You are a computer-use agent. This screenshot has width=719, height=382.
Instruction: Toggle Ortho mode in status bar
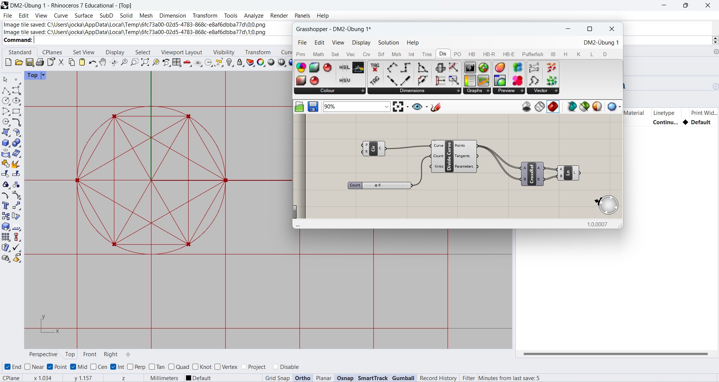(303, 378)
